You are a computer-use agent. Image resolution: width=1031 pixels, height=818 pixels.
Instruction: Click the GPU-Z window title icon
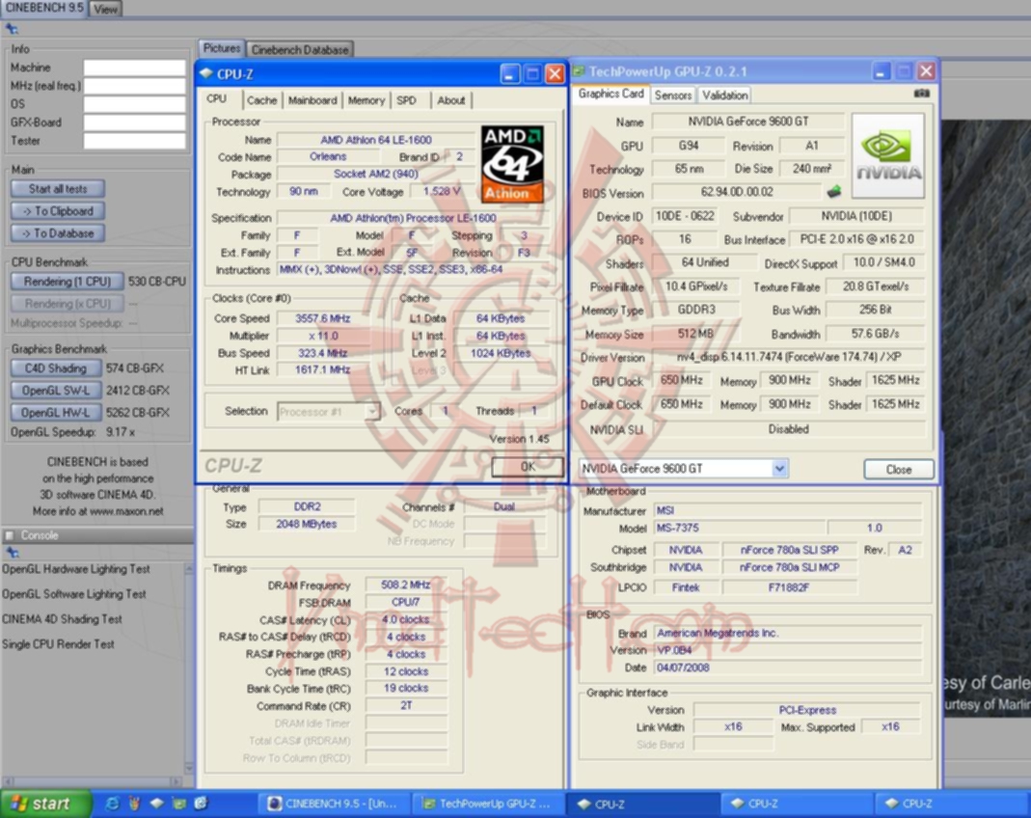coord(579,71)
